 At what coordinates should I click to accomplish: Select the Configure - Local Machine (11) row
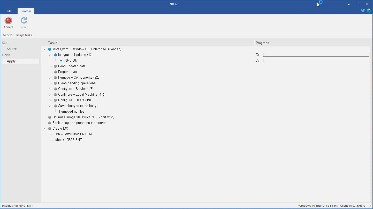click(x=81, y=95)
